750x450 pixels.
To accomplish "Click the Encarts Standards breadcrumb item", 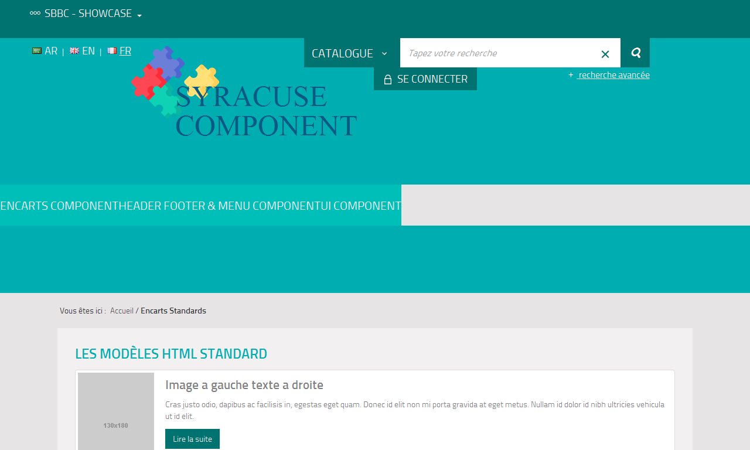I will coord(173,311).
